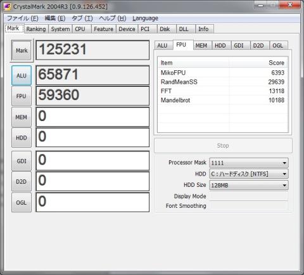Select the FFT row

point(223,91)
